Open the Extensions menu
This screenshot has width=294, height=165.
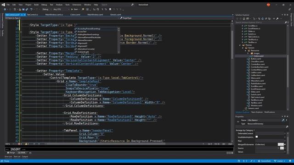tap(77, 5)
